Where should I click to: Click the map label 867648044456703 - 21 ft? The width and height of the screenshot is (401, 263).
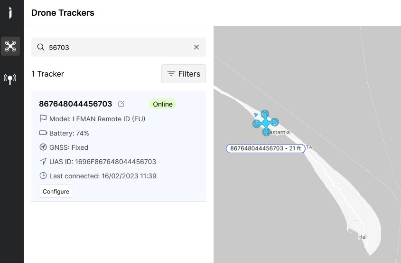[x=265, y=148]
